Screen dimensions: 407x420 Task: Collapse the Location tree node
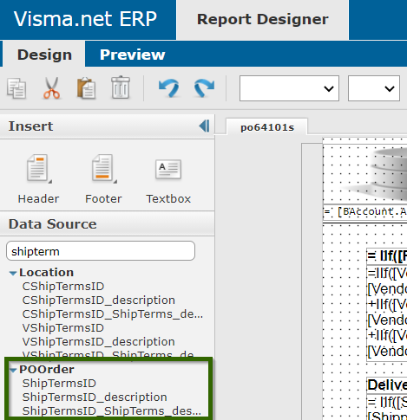[x=12, y=273]
